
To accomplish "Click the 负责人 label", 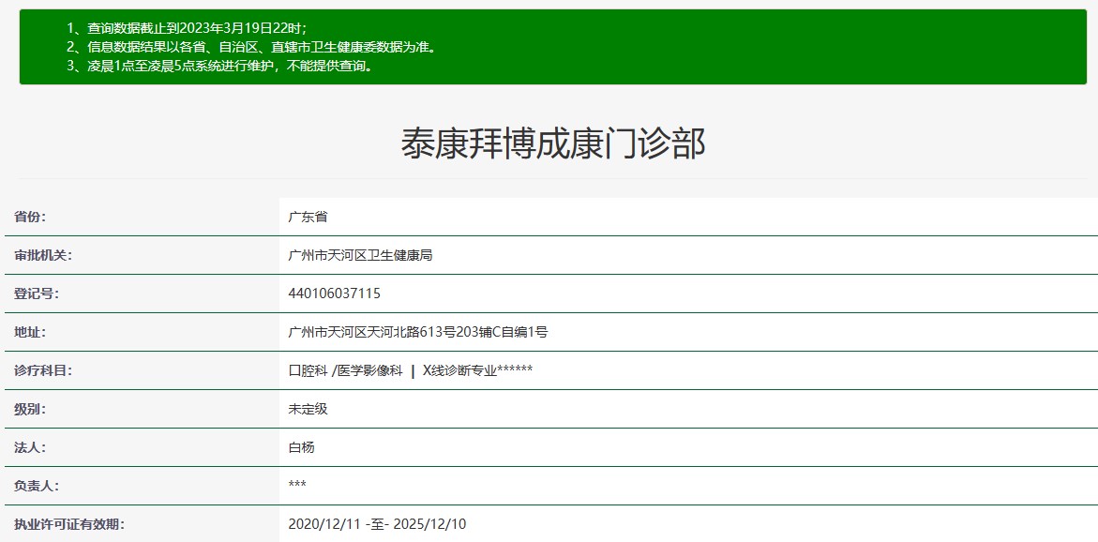I will (x=37, y=486).
